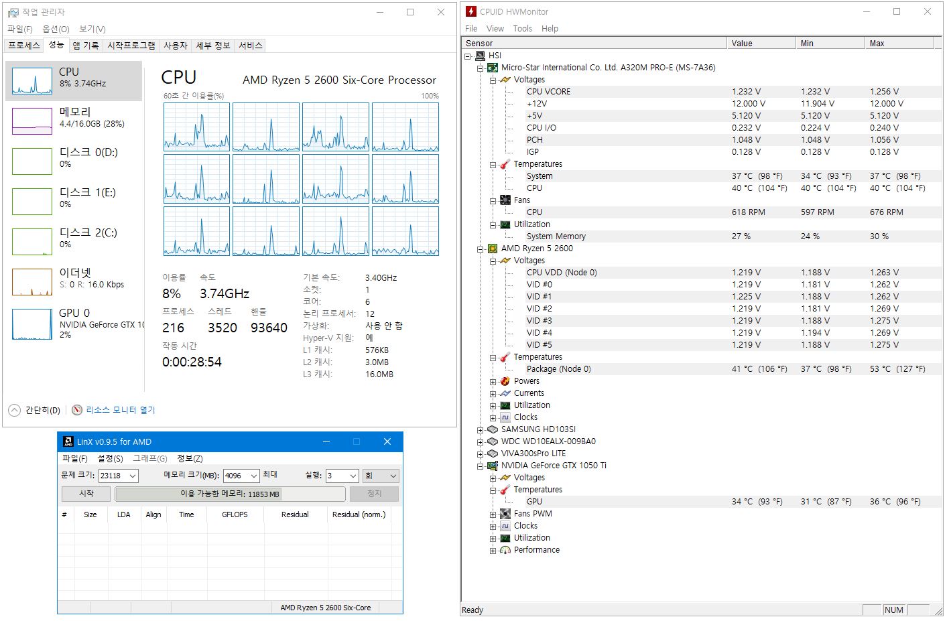Click the SAMSUNG HD103SI drive icon

[493, 429]
